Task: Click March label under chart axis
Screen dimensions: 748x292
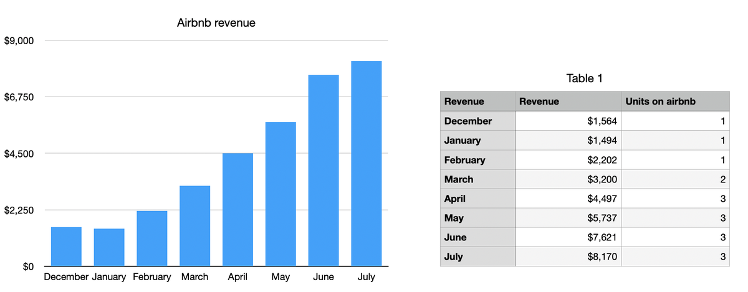Action: pyautogui.click(x=195, y=277)
